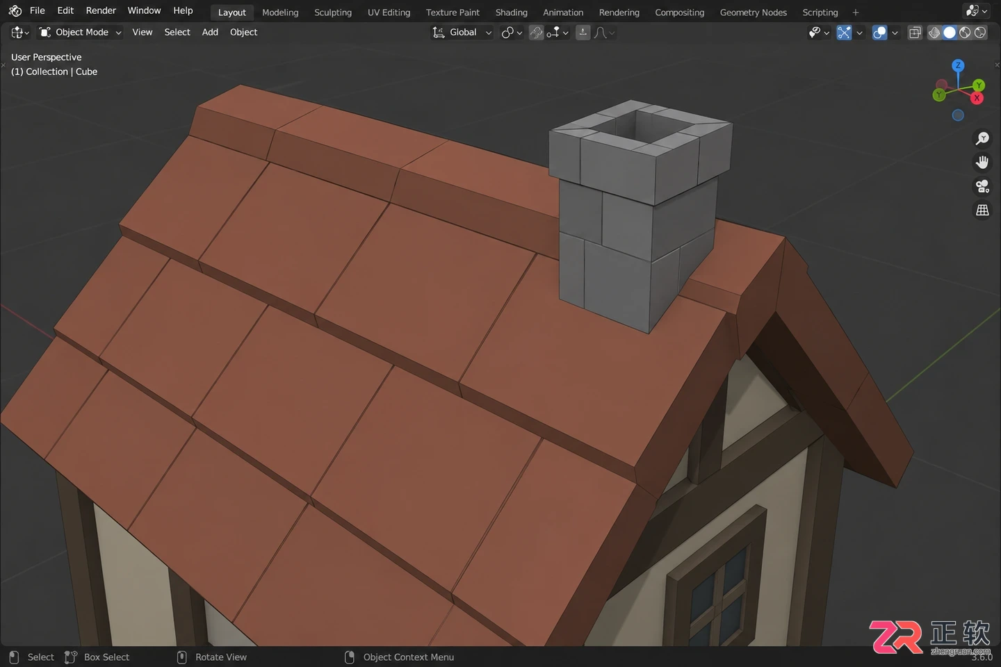1001x667 pixels.
Task: Open the viewport View menu
Action: (x=143, y=32)
